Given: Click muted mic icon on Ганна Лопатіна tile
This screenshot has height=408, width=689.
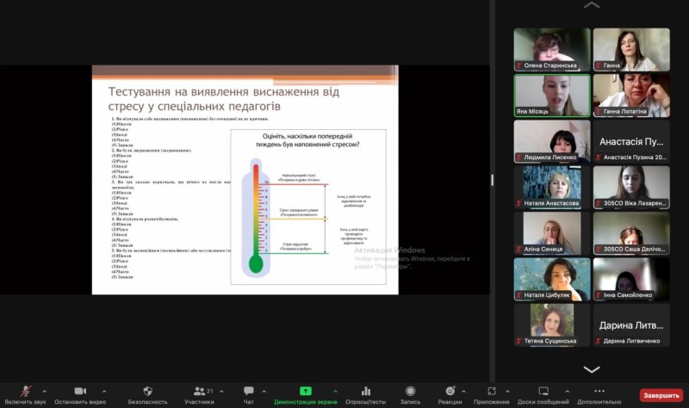Looking at the screenshot, I should click(599, 112).
